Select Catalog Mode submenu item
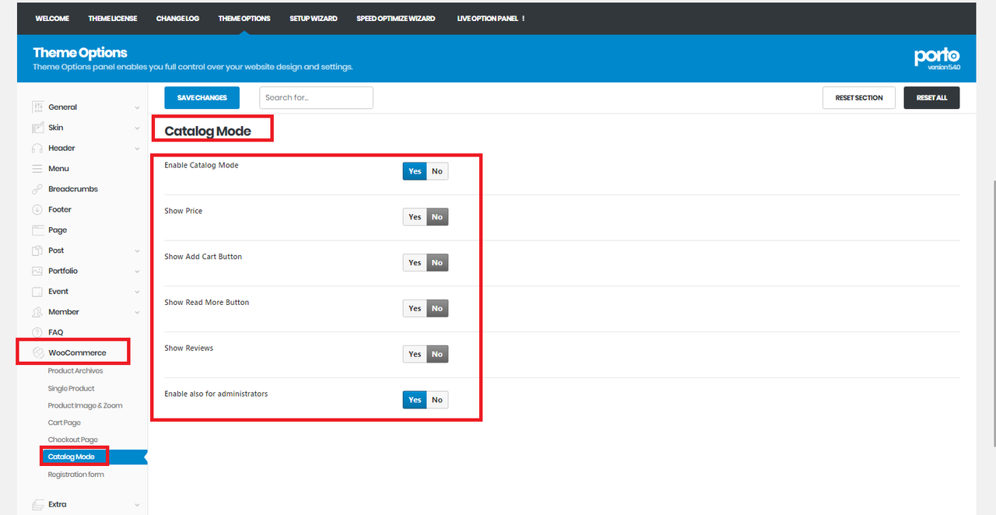Screen dimensions: 996x515 [72, 457]
